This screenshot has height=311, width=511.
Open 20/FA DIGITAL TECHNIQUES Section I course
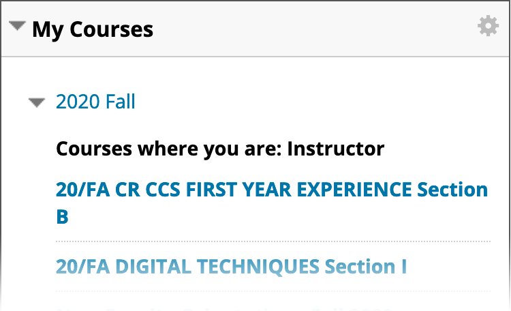coord(231,266)
